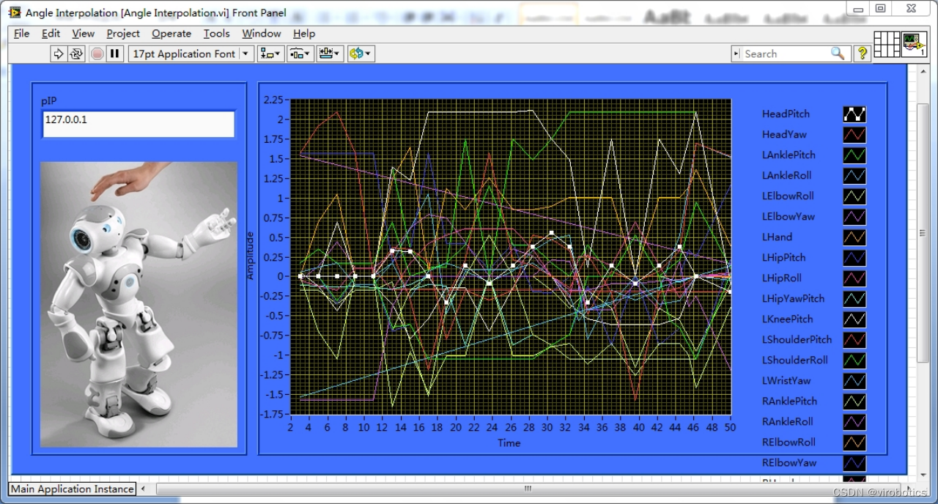Open the Window menu
938x504 pixels.
(x=262, y=33)
